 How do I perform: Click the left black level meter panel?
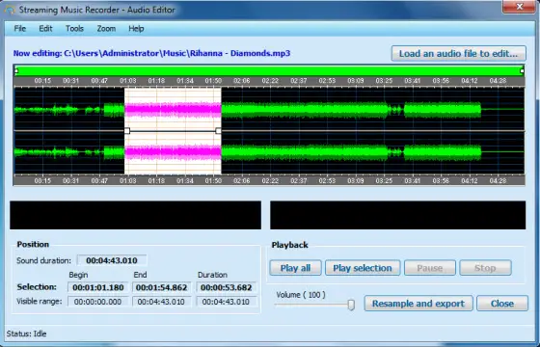coord(135,215)
